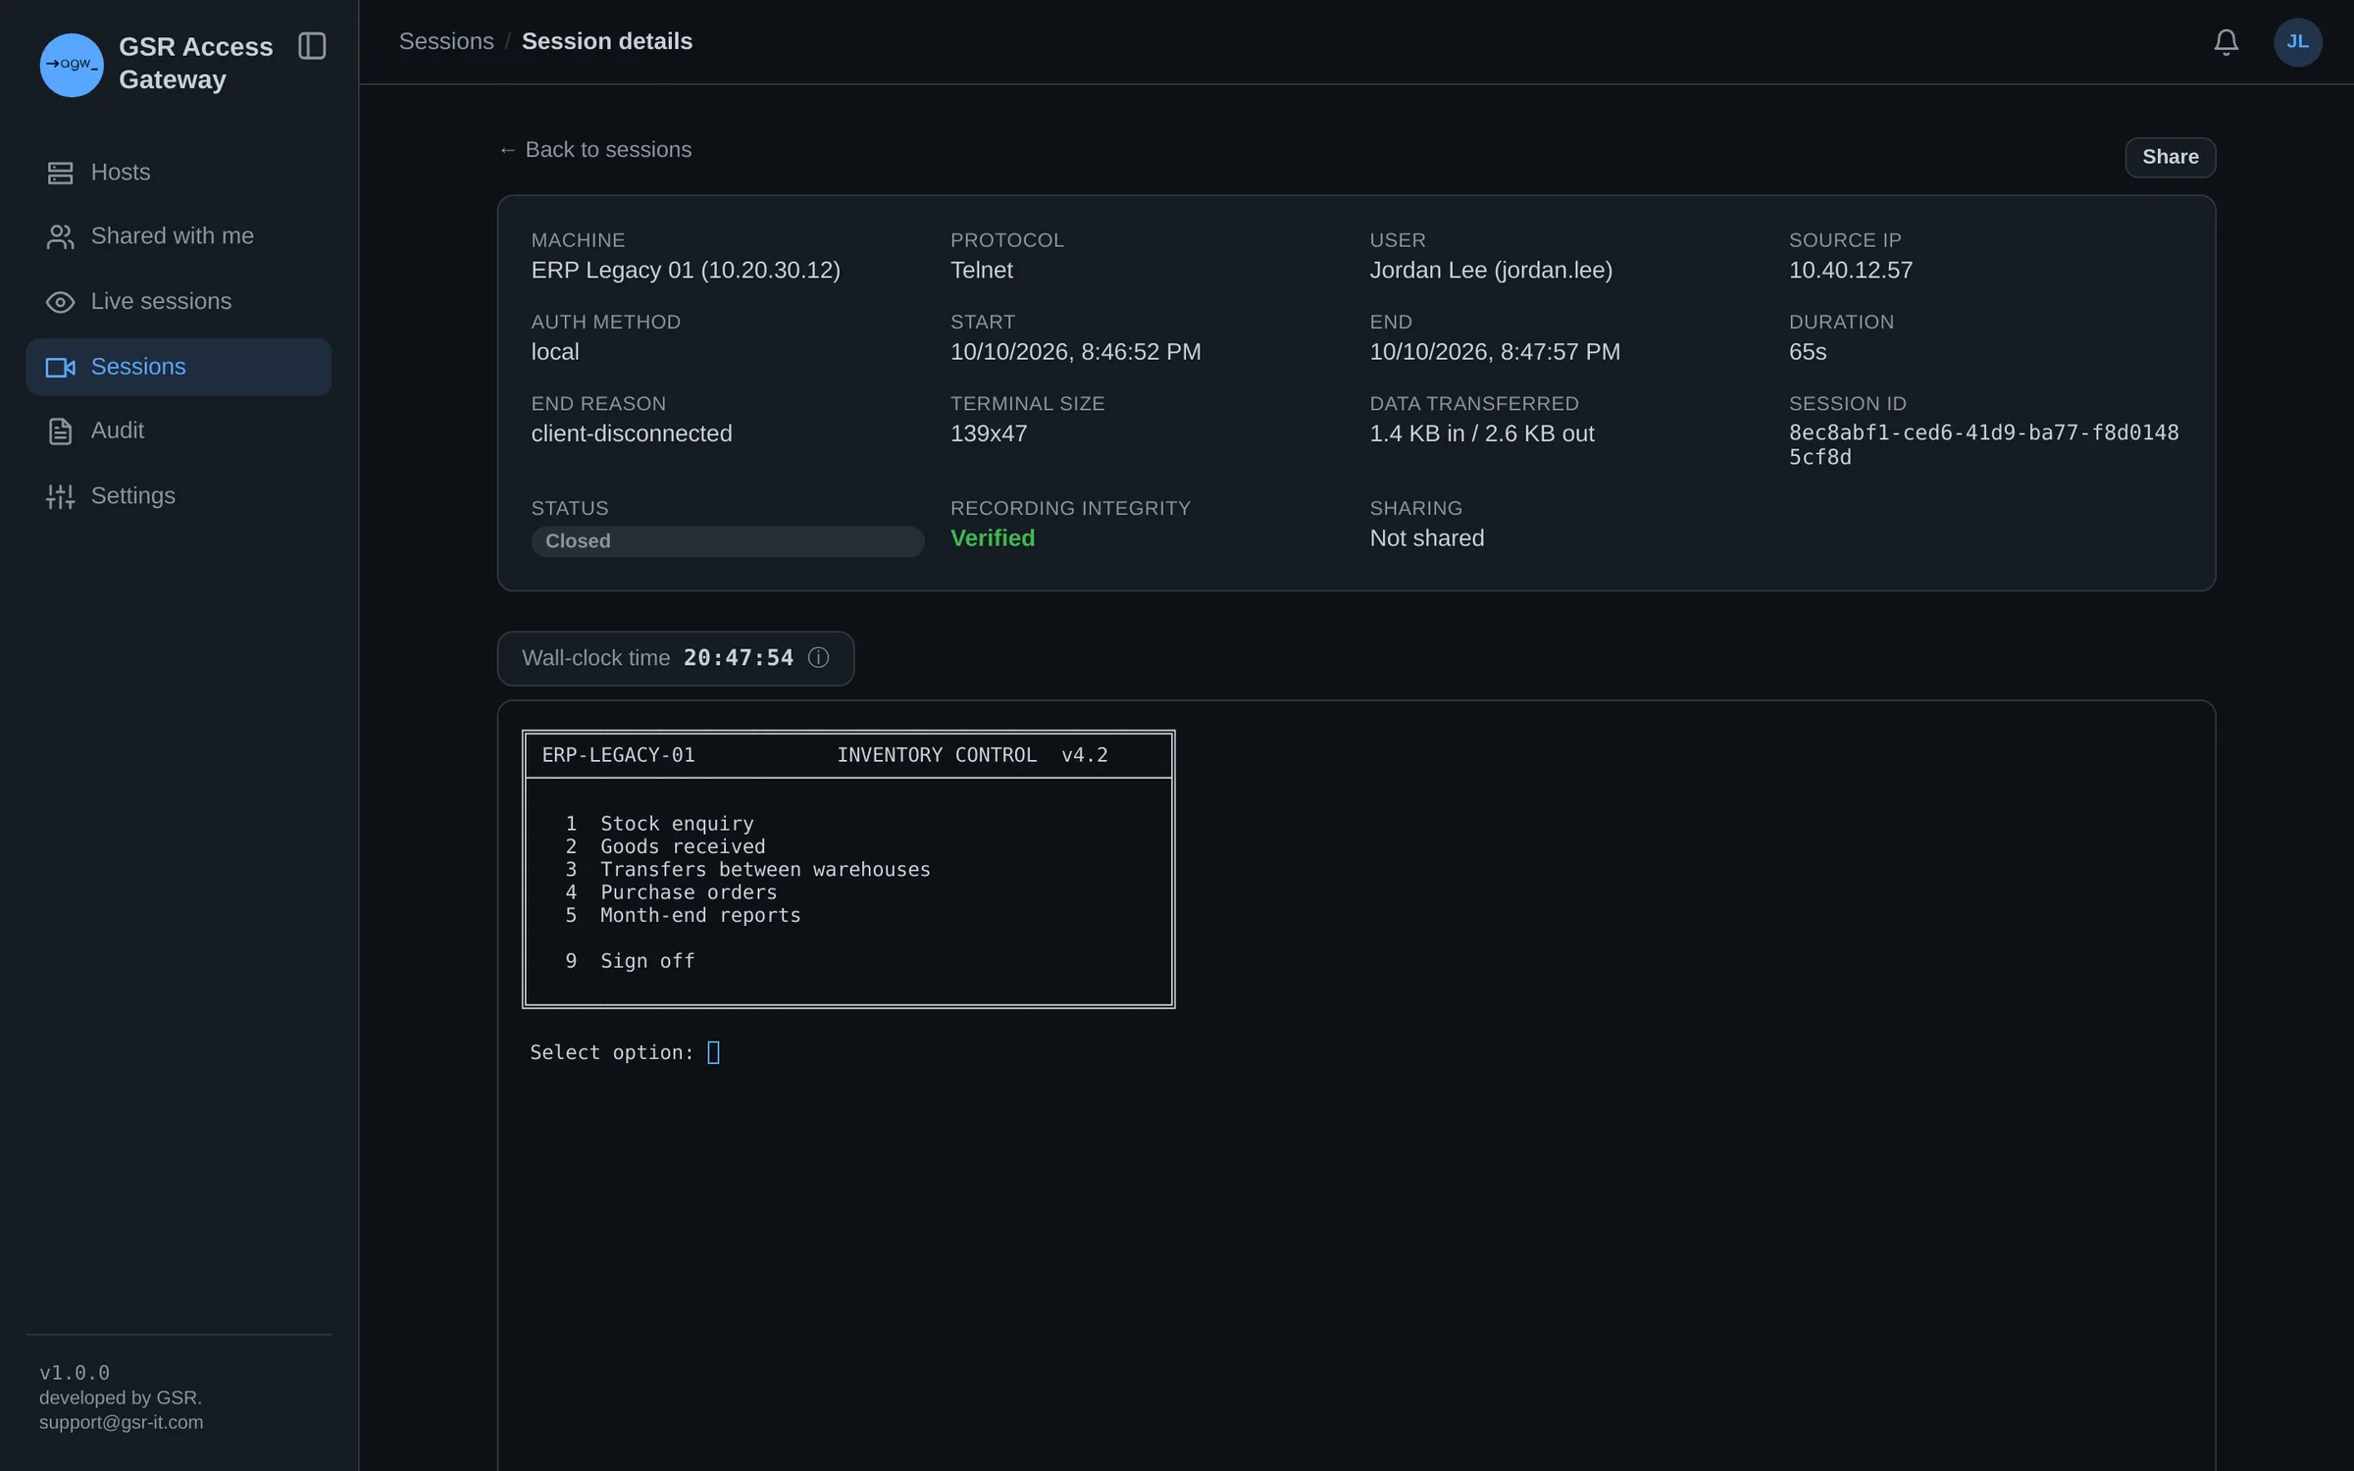Click terminal size 139x47
This screenshot has width=2354, height=1471.
(989, 433)
